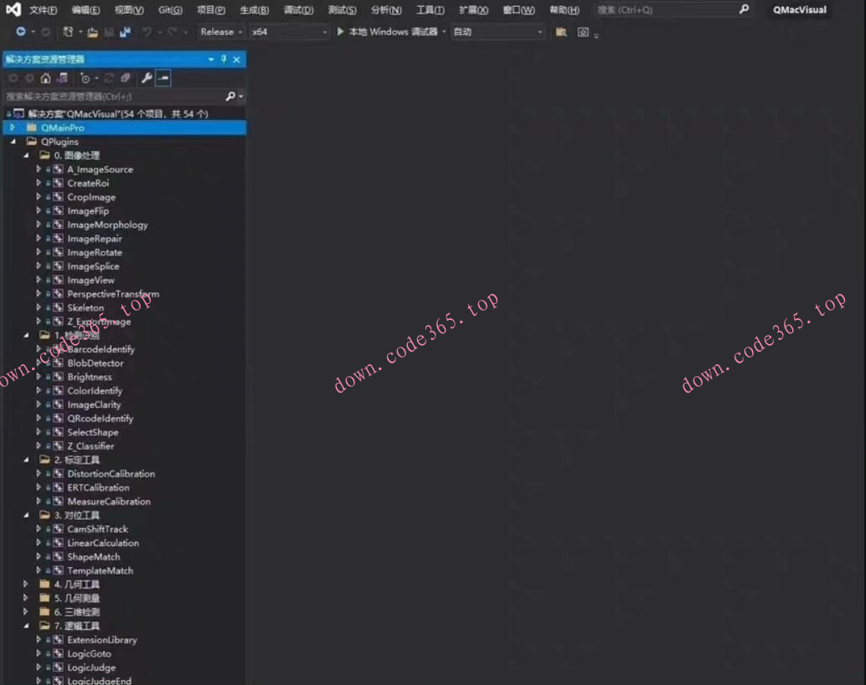
Task: Click the top search box (Ctrl+Q)
Action: 666,10
